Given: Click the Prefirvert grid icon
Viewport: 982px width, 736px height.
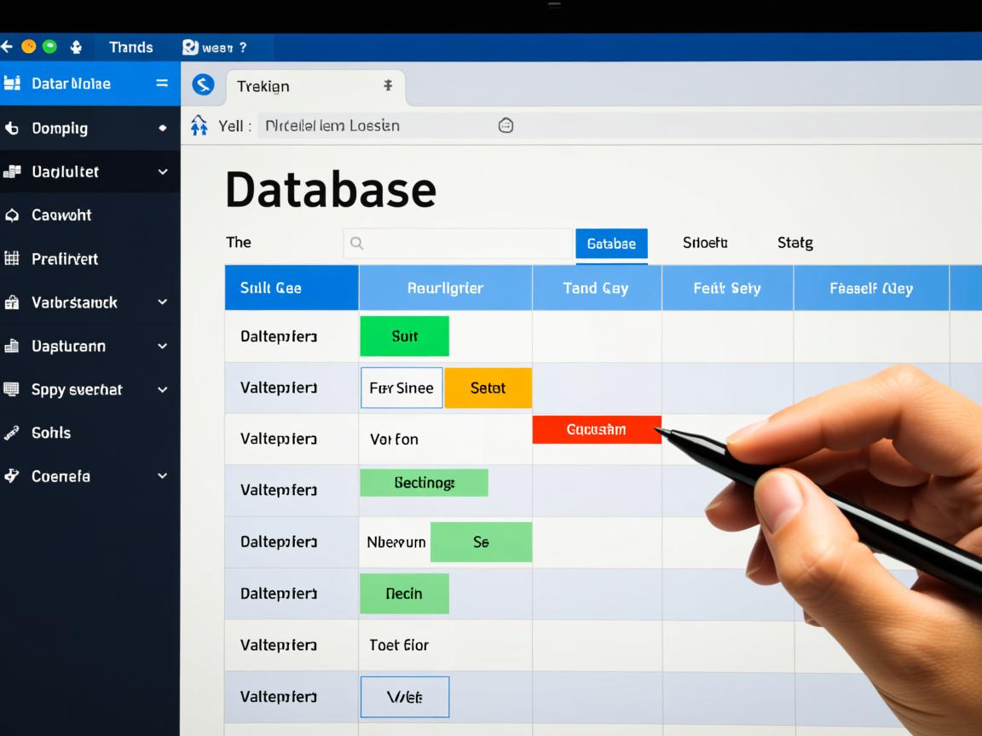Looking at the screenshot, I should click(12, 258).
